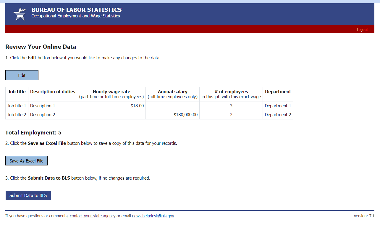Click the Annual salary column header
The width and height of the screenshot is (380, 225).
(x=173, y=92)
